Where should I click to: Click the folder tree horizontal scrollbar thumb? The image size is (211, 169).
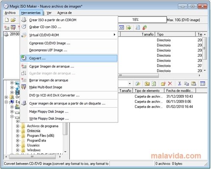pos(32,157)
